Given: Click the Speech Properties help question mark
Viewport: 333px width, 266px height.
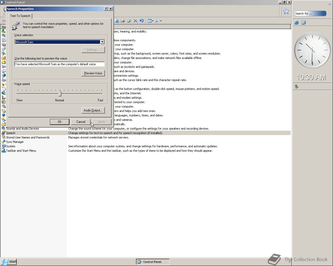Looking at the screenshot, I should [106, 9].
